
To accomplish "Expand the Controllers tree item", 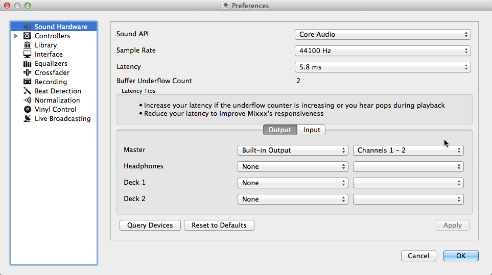I will tap(16, 36).
